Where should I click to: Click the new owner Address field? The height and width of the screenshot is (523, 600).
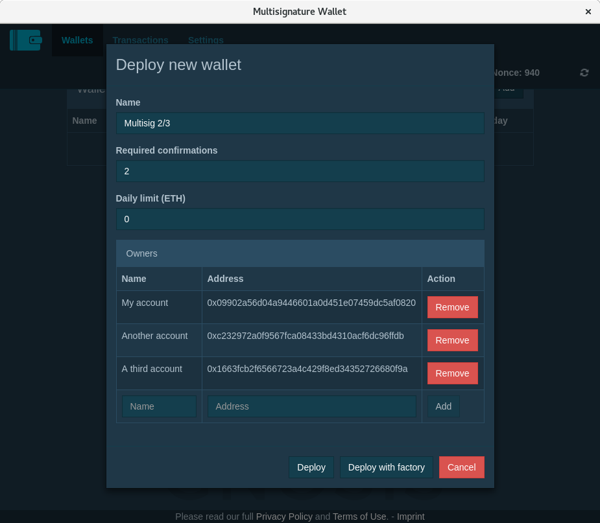[312, 406]
